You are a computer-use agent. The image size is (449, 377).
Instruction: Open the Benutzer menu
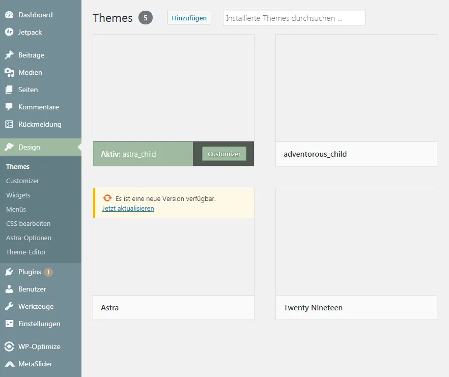41,289
